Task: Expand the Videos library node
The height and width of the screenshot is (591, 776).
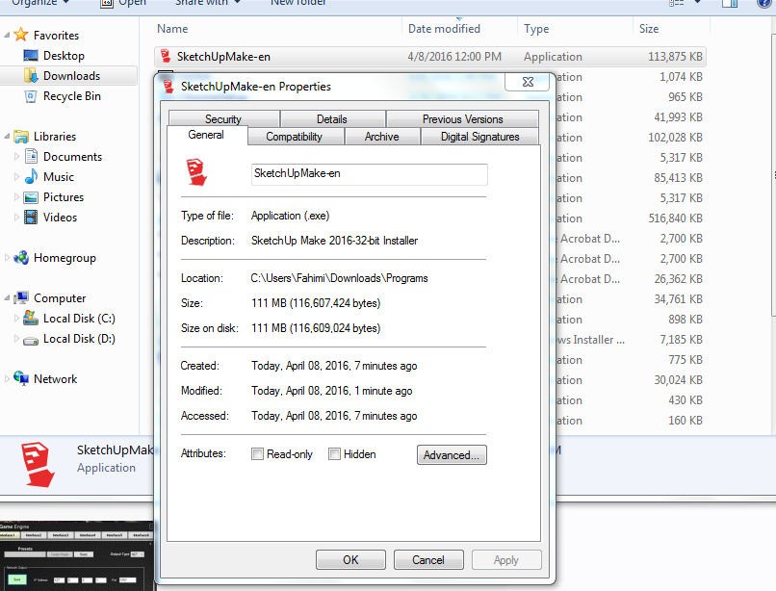Action: click(x=16, y=218)
